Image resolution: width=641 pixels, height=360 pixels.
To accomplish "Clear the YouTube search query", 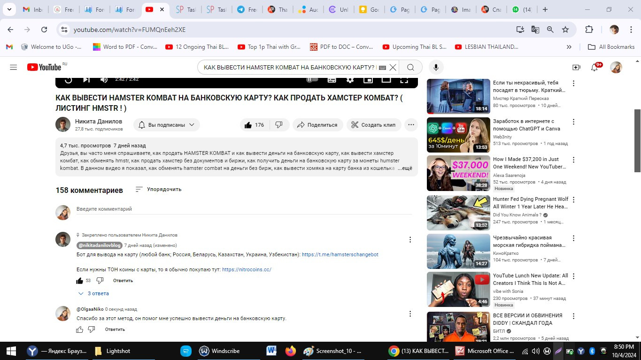I will point(393,67).
